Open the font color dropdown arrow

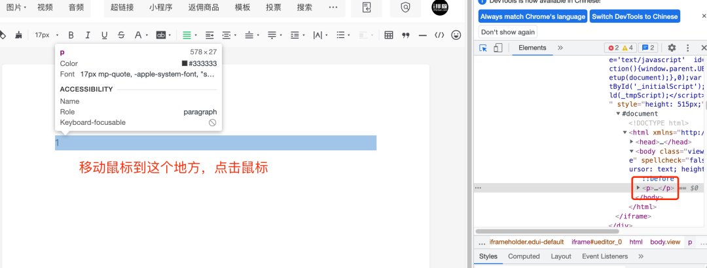click(147, 35)
